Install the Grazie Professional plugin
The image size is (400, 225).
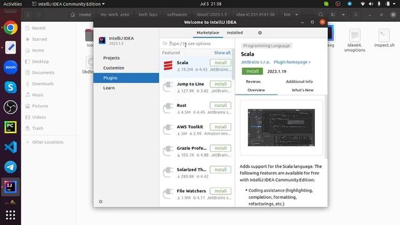tap(221, 148)
